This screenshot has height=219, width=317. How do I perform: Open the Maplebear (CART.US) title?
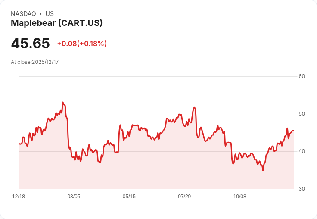pyautogui.click(x=56, y=23)
